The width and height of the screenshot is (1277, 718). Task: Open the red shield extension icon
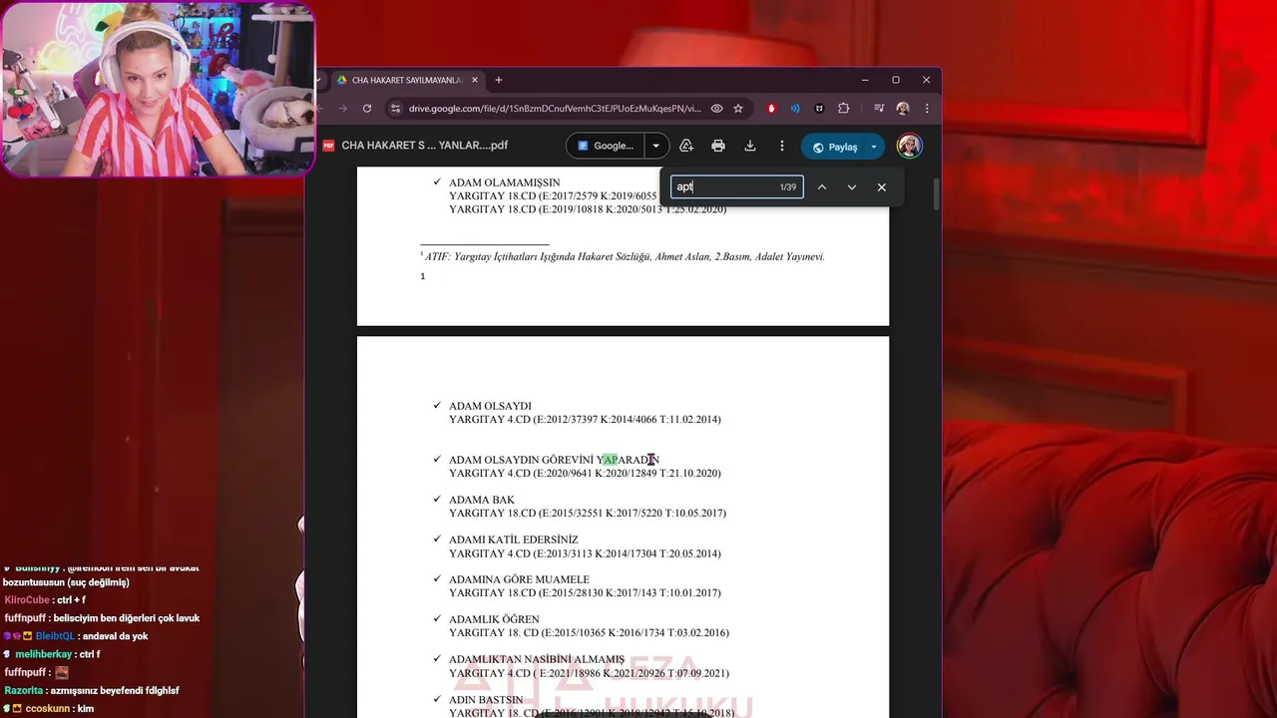771,108
